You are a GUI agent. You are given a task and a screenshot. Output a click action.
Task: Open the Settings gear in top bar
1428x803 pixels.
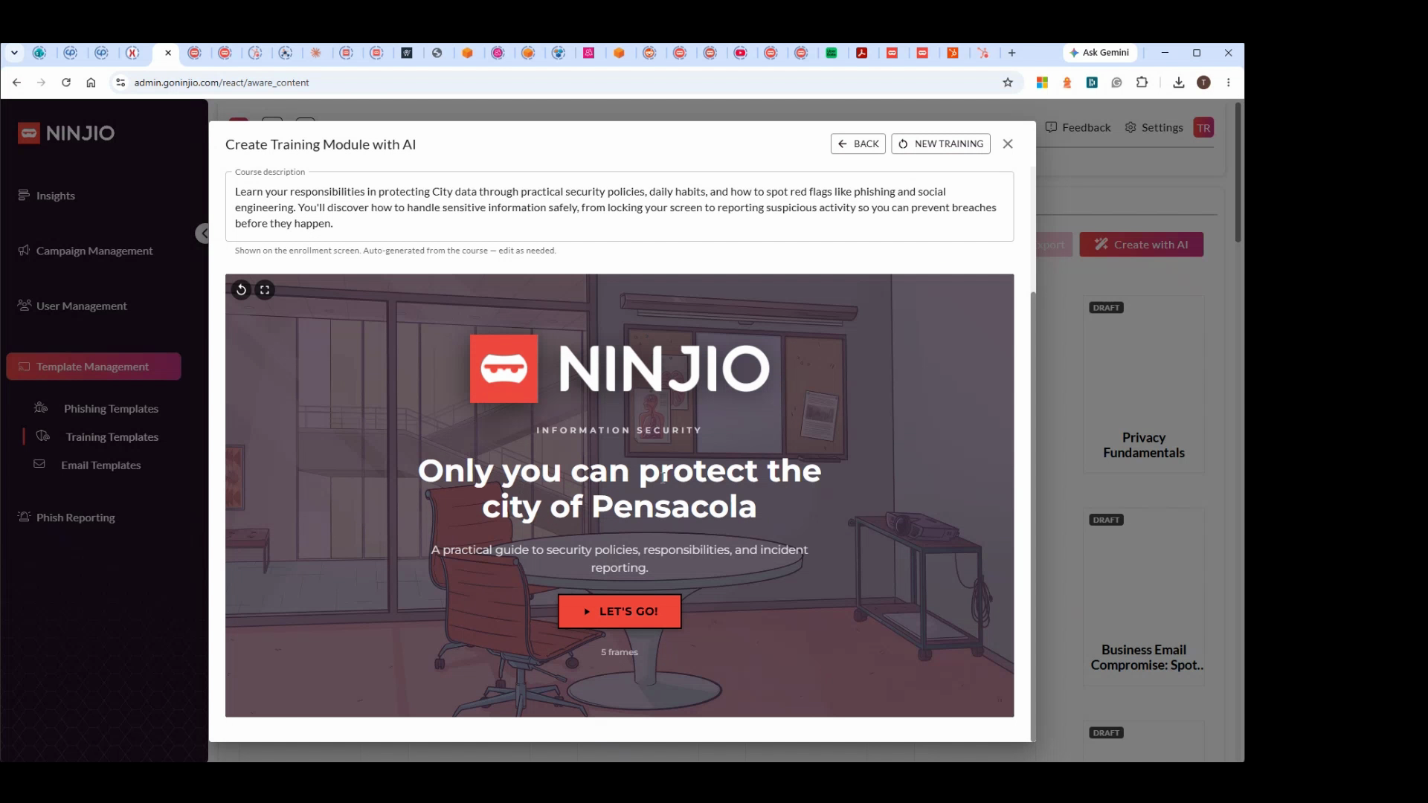point(1154,128)
